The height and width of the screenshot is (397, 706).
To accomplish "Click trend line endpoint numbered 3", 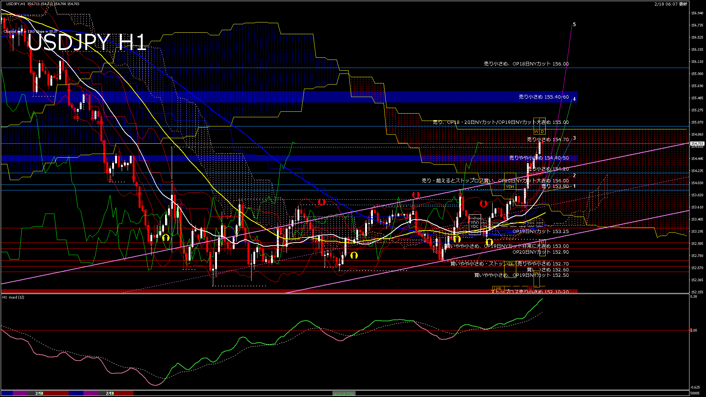I will [x=574, y=138].
